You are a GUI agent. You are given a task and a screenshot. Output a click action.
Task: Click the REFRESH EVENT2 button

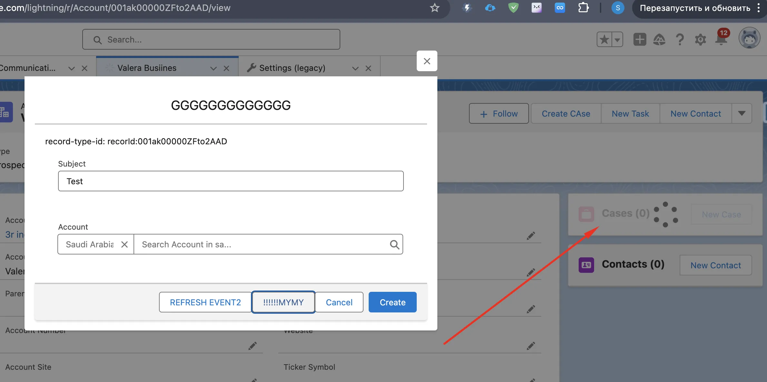205,302
